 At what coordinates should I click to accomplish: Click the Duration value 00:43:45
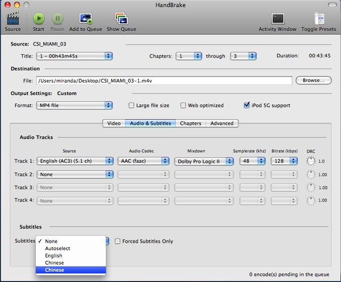click(x=319, y=56)
